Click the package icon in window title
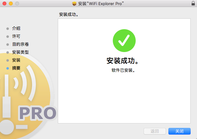 [x=74, y=3]
